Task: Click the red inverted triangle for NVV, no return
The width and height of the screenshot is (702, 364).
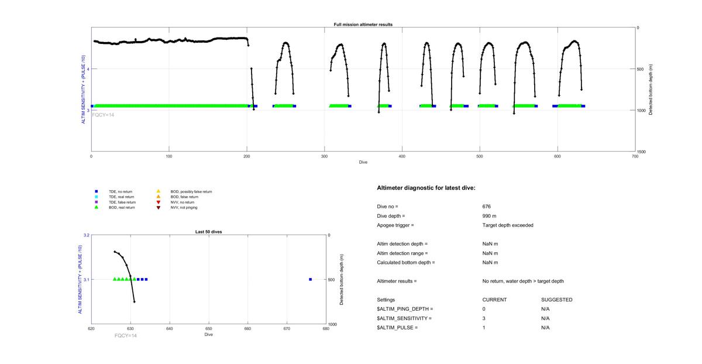Action: [158, 202]
